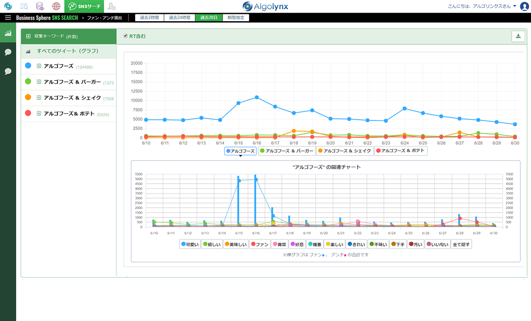Toggle the 可愛い series in related chart
This screenshot has width=531, height=321.
(190, 244)
